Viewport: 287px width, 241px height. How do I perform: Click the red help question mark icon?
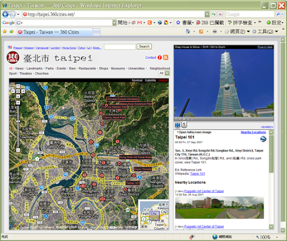160,58
